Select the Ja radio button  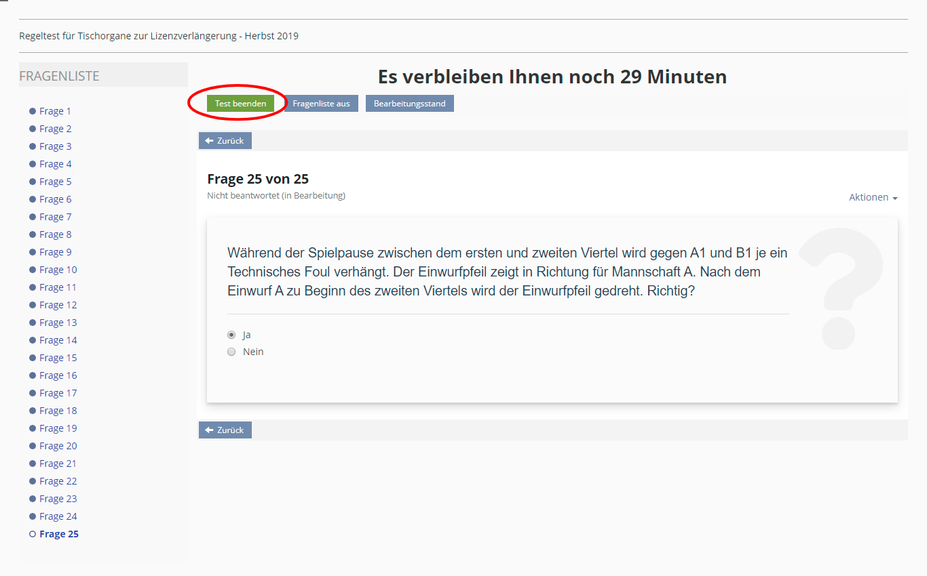tap(231, 335)
